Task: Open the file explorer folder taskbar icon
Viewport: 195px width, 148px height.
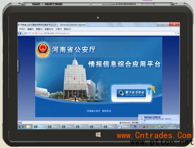Action: 29,127
